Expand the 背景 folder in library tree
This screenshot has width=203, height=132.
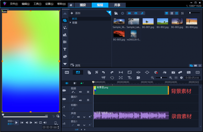click(70, 23)
